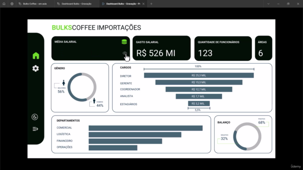Close the active Dashboard Bulks prototype tab
The image size is (303, 170).
pos(143,4)
